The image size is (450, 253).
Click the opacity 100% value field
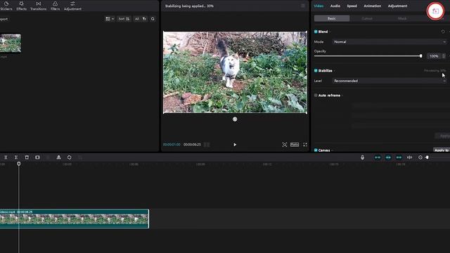point(434,56)
